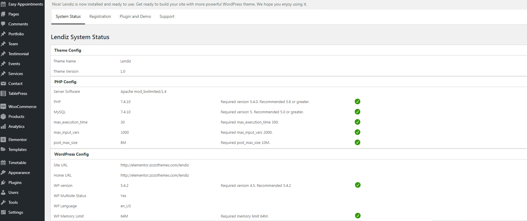
Task: Select the Support tab
Action: [167, 17]
